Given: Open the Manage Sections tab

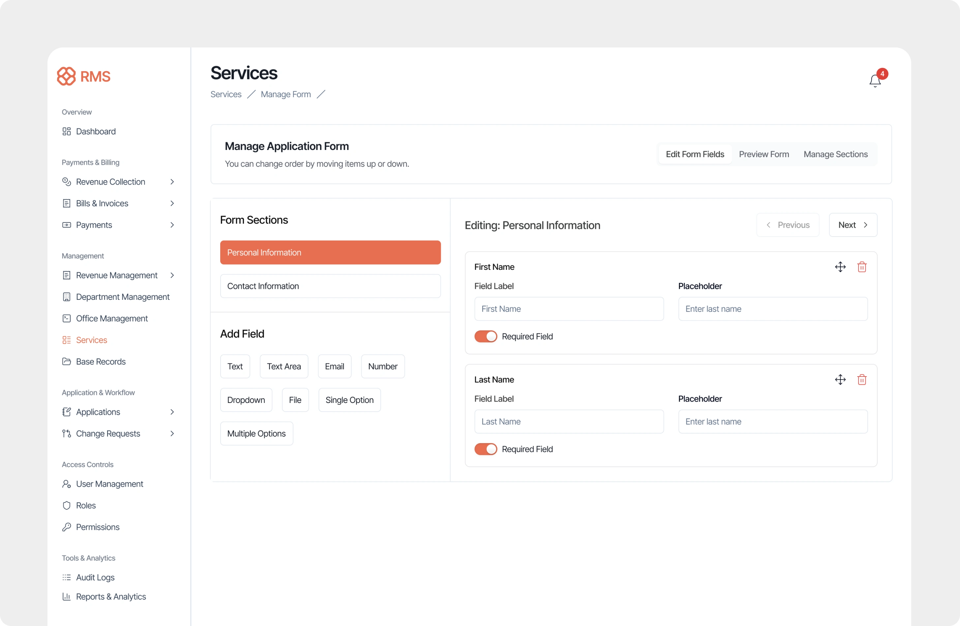Looking at the screenshot, I should coord(835,154).
